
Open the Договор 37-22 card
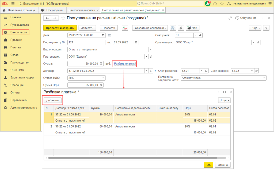[x=151, y=71]
